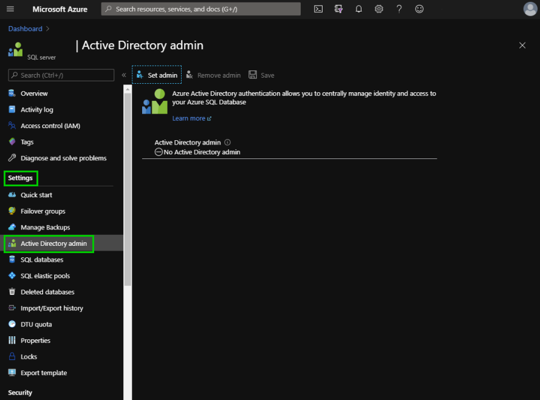Click Set admin in the toolbar
The image size is (540, 400).
click(157, 75)
